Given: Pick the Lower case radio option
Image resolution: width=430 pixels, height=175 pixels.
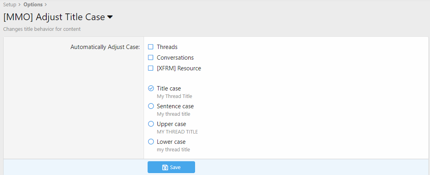Looking at the screenshot, I should [151, 142].
